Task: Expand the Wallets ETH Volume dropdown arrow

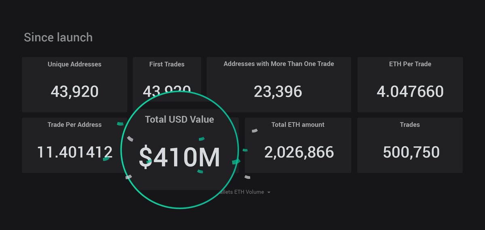Action: [269, 192]
